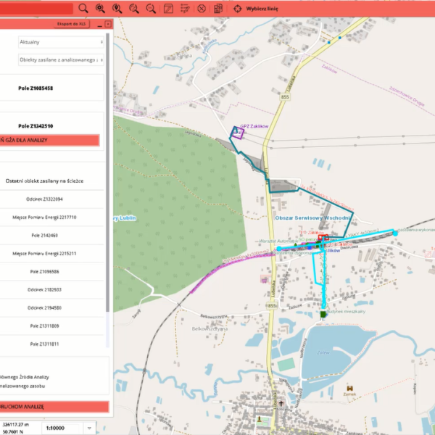
Task: Select Odcinek Z1322094 in the list
Action: (44, 199)
